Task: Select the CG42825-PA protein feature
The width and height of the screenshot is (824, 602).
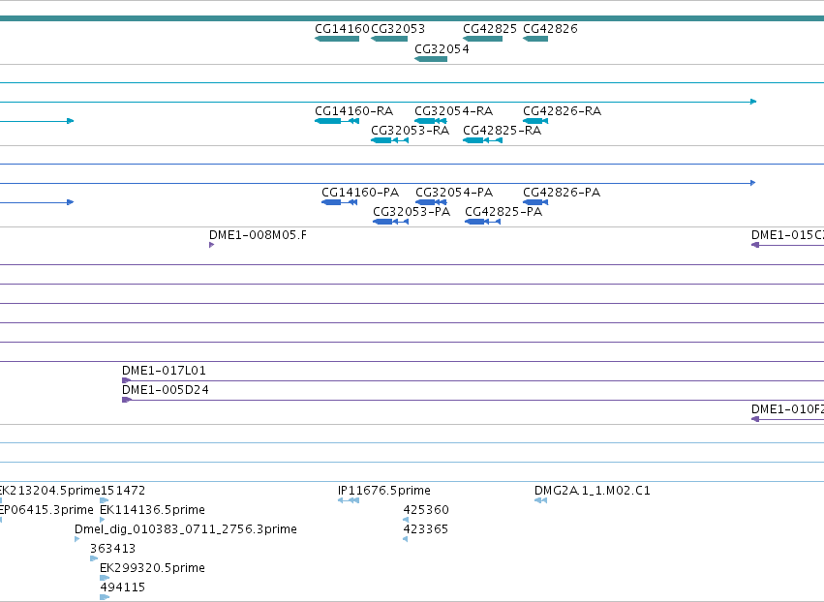Action: coord(482,222)
